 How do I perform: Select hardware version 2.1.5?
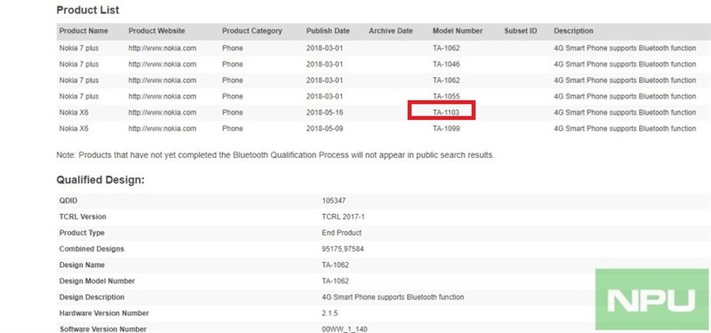pyautogui.click(x=330, y=313)
